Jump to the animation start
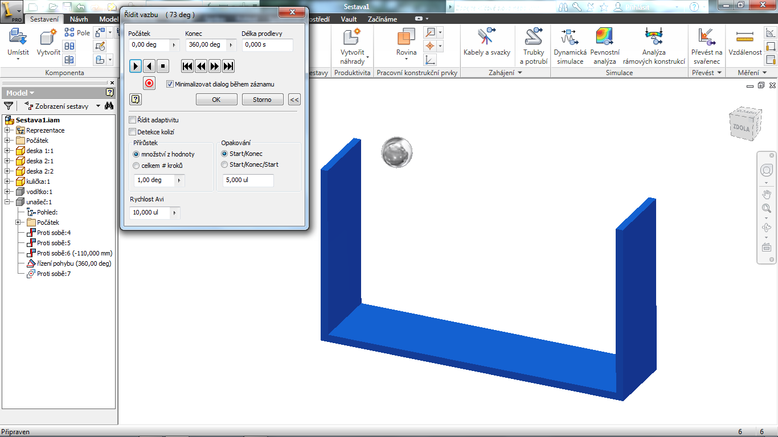 (187, 66)
